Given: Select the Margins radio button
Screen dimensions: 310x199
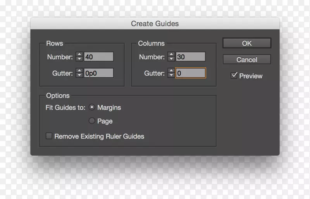Looking at the screenshot, I should coord(92,107).
